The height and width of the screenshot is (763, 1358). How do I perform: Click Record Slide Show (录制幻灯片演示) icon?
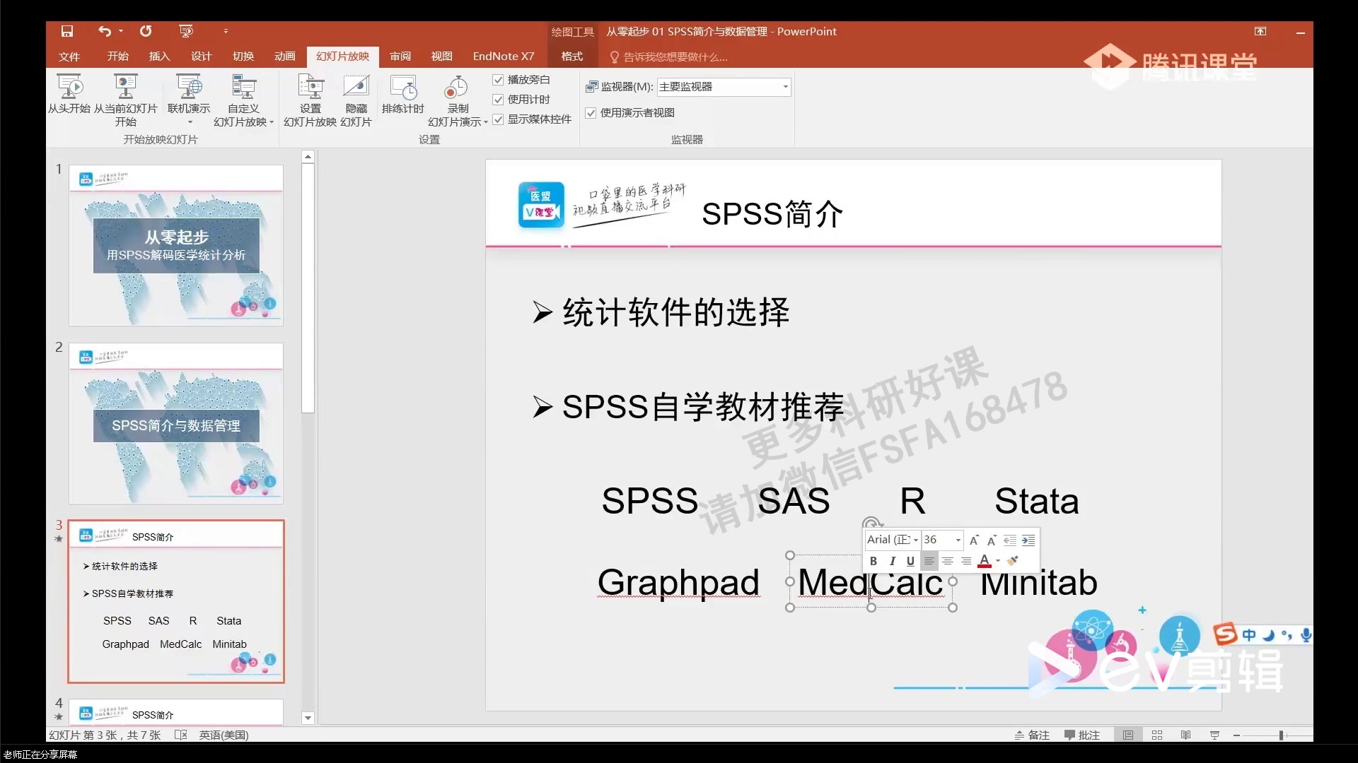tap(458, 100)
